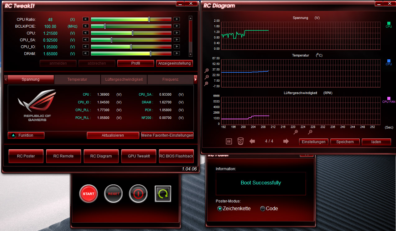Image resolution: width=396 pixels, height=231 pixels.
Task: Click the red START button
Action: coord(89,194)
